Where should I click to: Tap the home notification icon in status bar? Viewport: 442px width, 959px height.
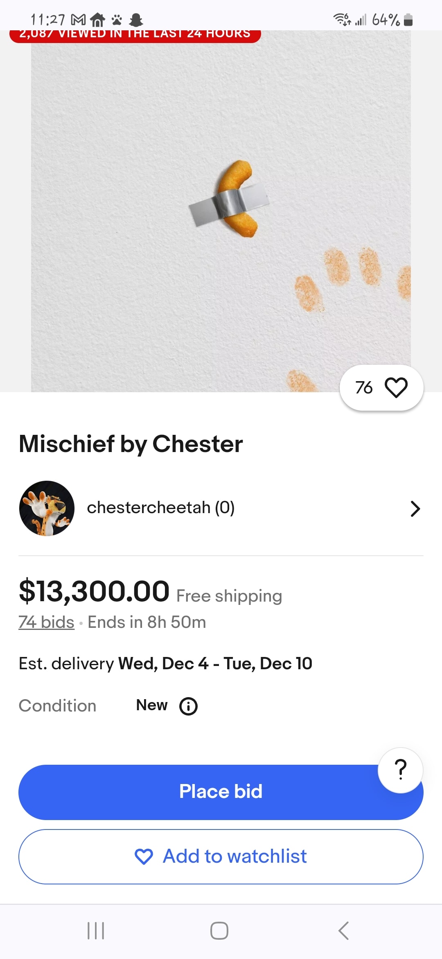[97, 20]
